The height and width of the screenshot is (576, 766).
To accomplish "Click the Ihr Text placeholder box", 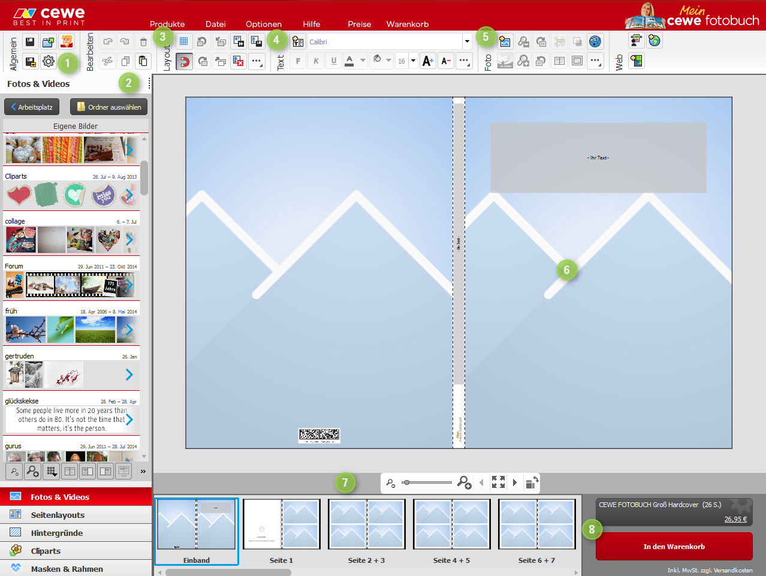I will tap(598, 158).
